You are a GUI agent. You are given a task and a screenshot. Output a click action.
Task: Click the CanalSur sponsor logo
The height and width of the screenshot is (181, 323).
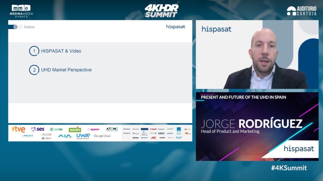click(56, 129)
